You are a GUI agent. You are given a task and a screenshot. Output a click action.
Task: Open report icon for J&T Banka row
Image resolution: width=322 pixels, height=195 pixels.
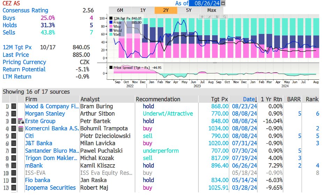point(14,143)
